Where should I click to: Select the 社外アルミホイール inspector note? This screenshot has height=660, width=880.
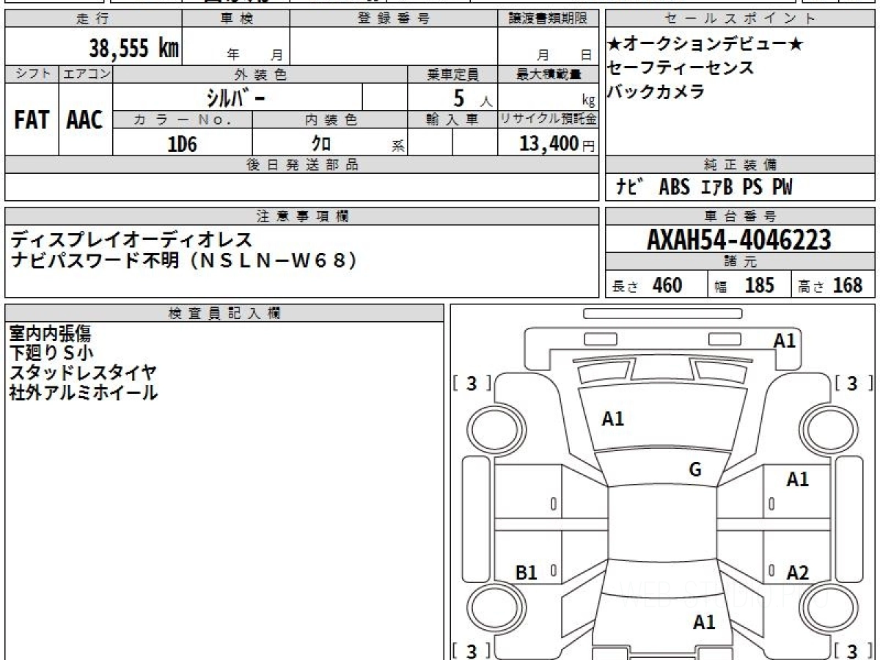coord(84,392)
